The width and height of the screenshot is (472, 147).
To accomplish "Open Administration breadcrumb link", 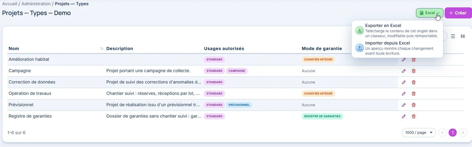I will (36, 4).
